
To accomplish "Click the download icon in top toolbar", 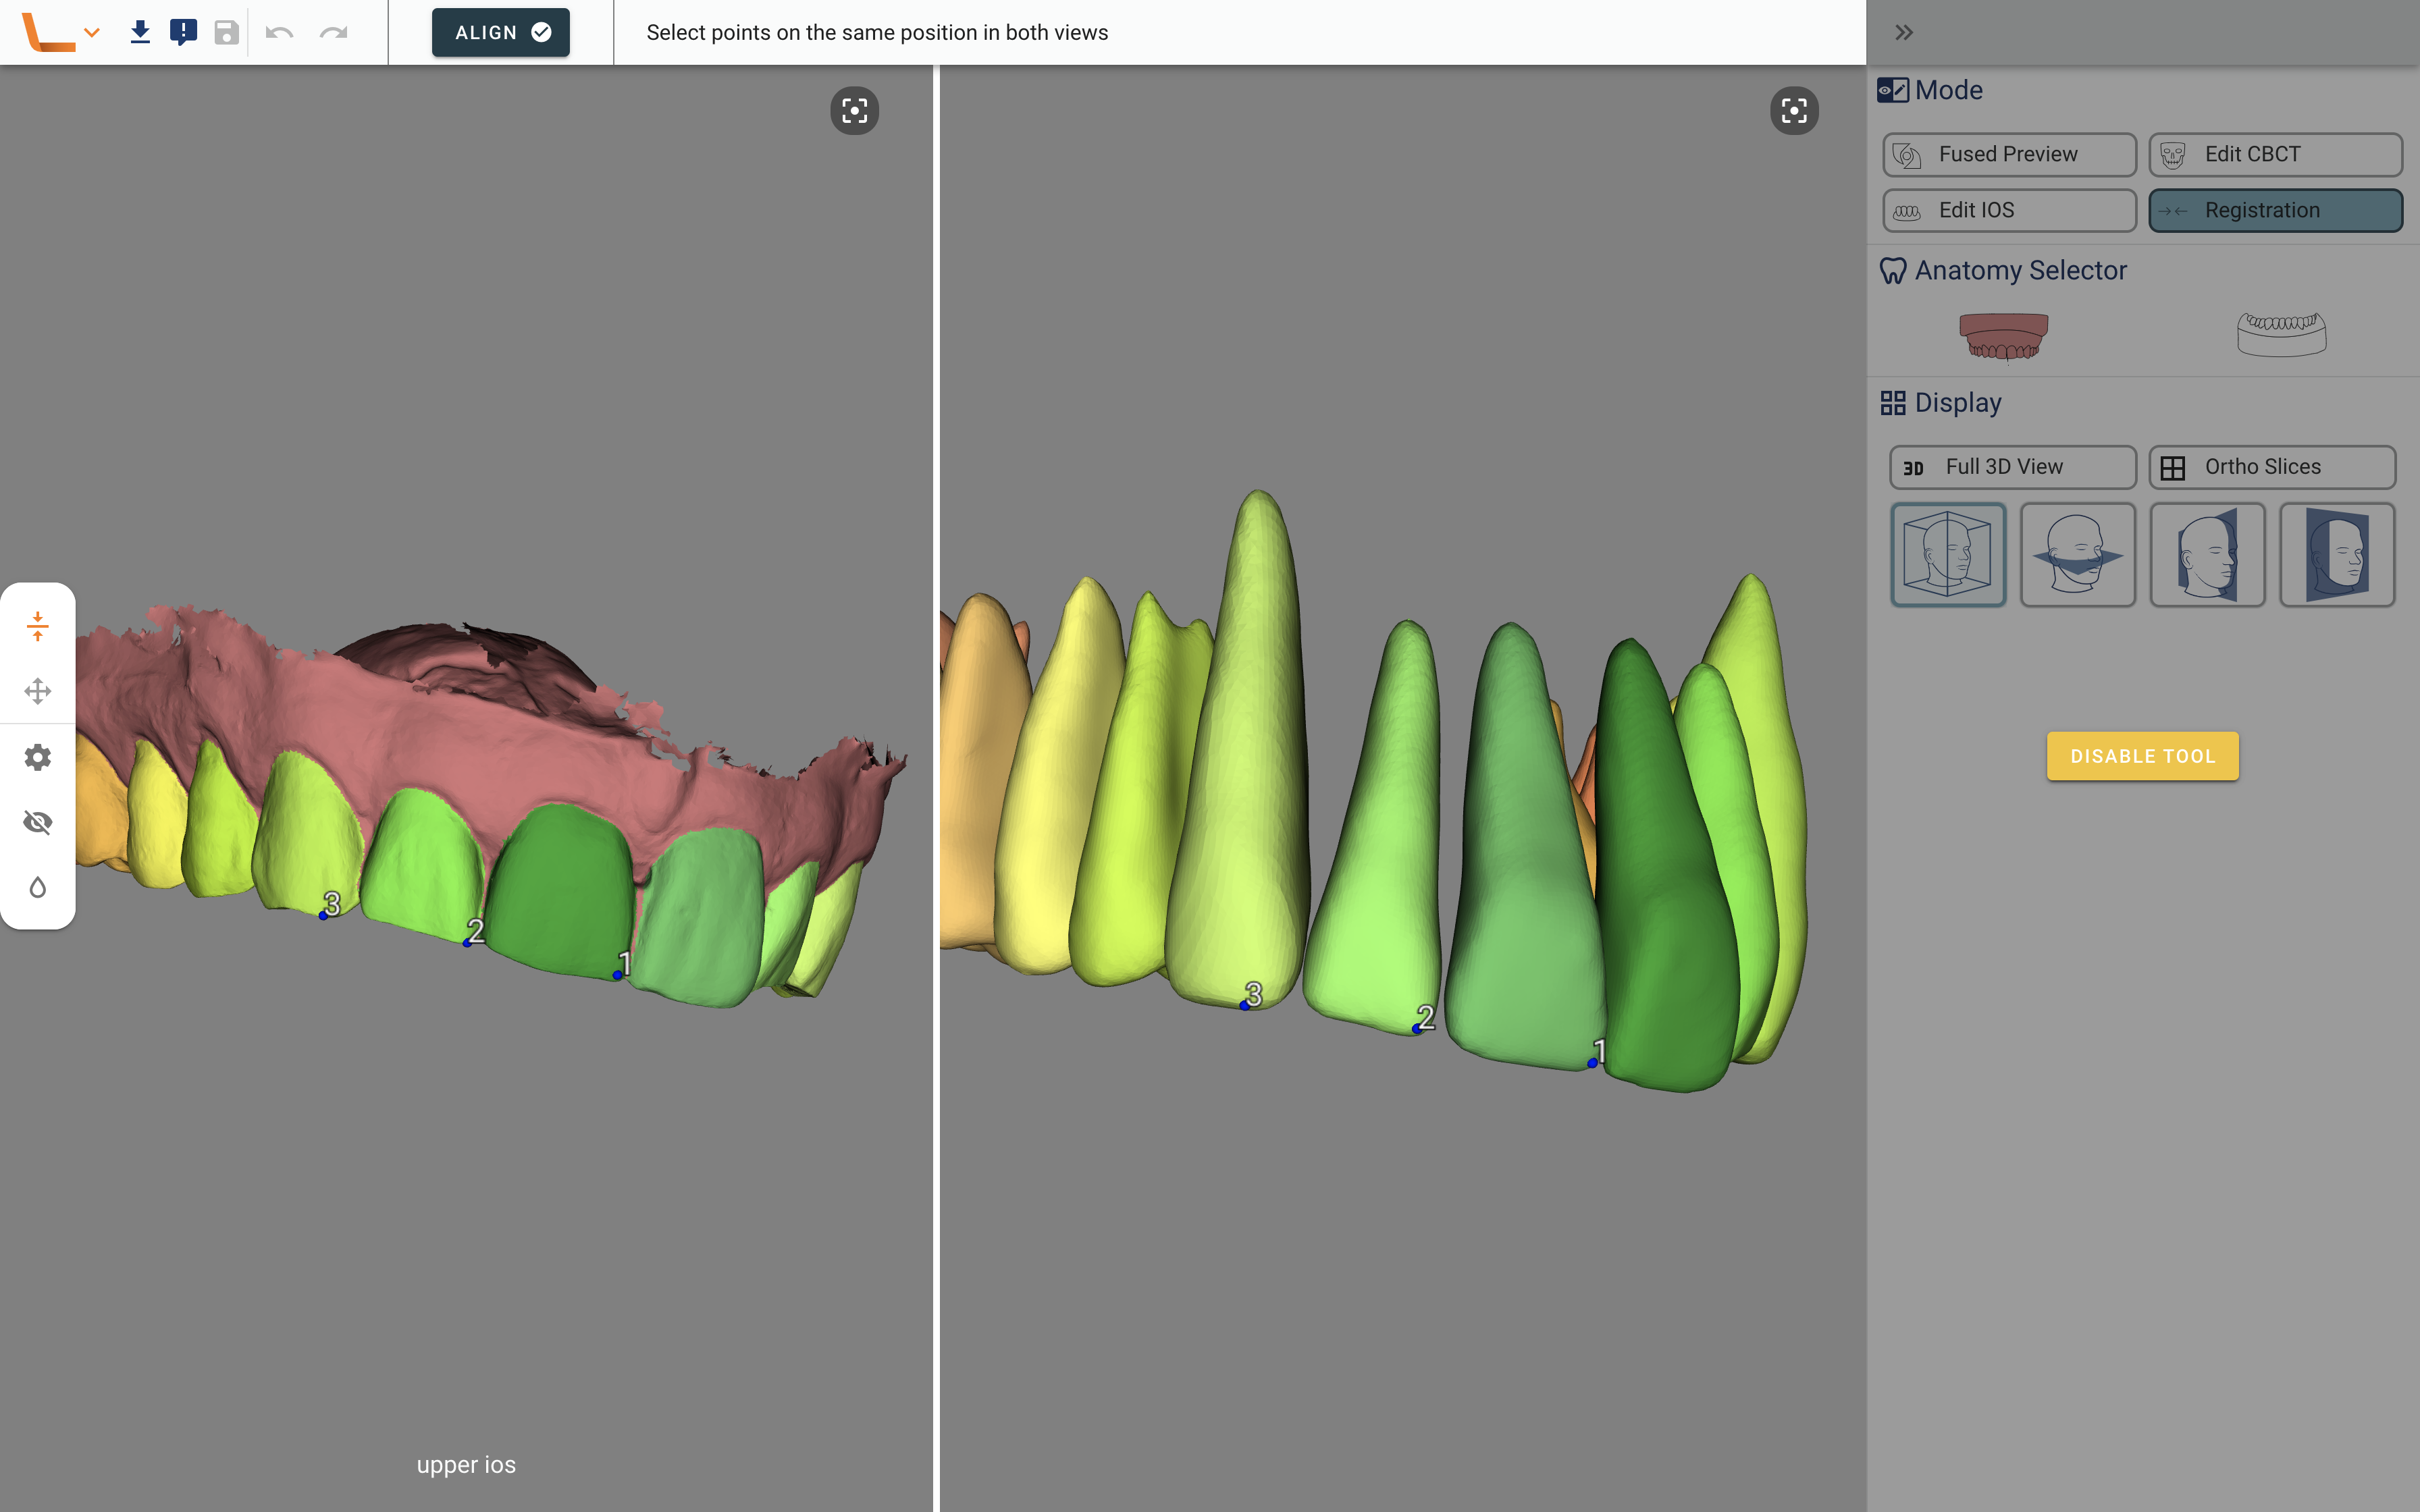I will click(140, 32).
